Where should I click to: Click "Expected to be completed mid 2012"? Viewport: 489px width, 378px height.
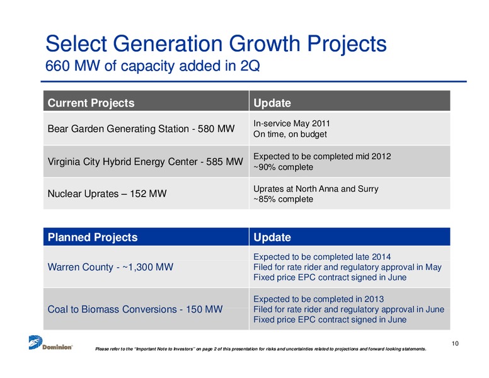[x=322, y=156]
